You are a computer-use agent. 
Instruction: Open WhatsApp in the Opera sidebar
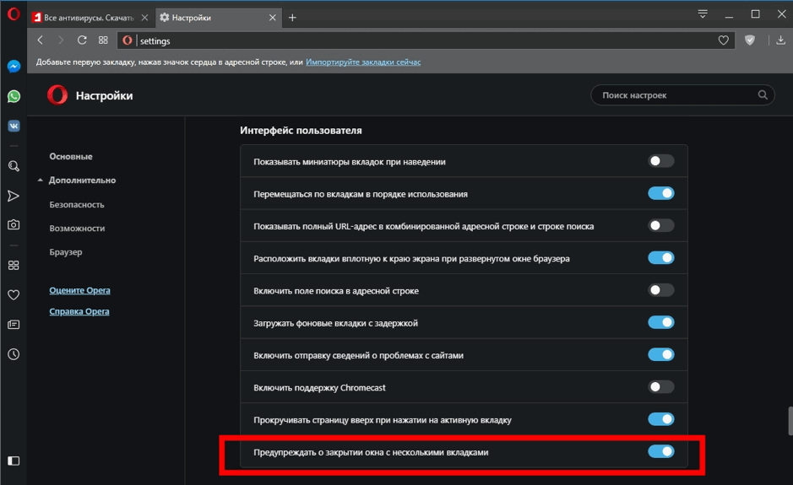[x=14, y=96]
